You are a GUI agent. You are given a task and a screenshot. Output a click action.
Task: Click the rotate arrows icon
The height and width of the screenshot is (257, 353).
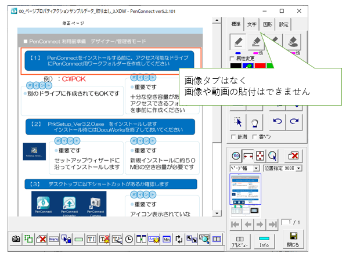pos(179,239)
